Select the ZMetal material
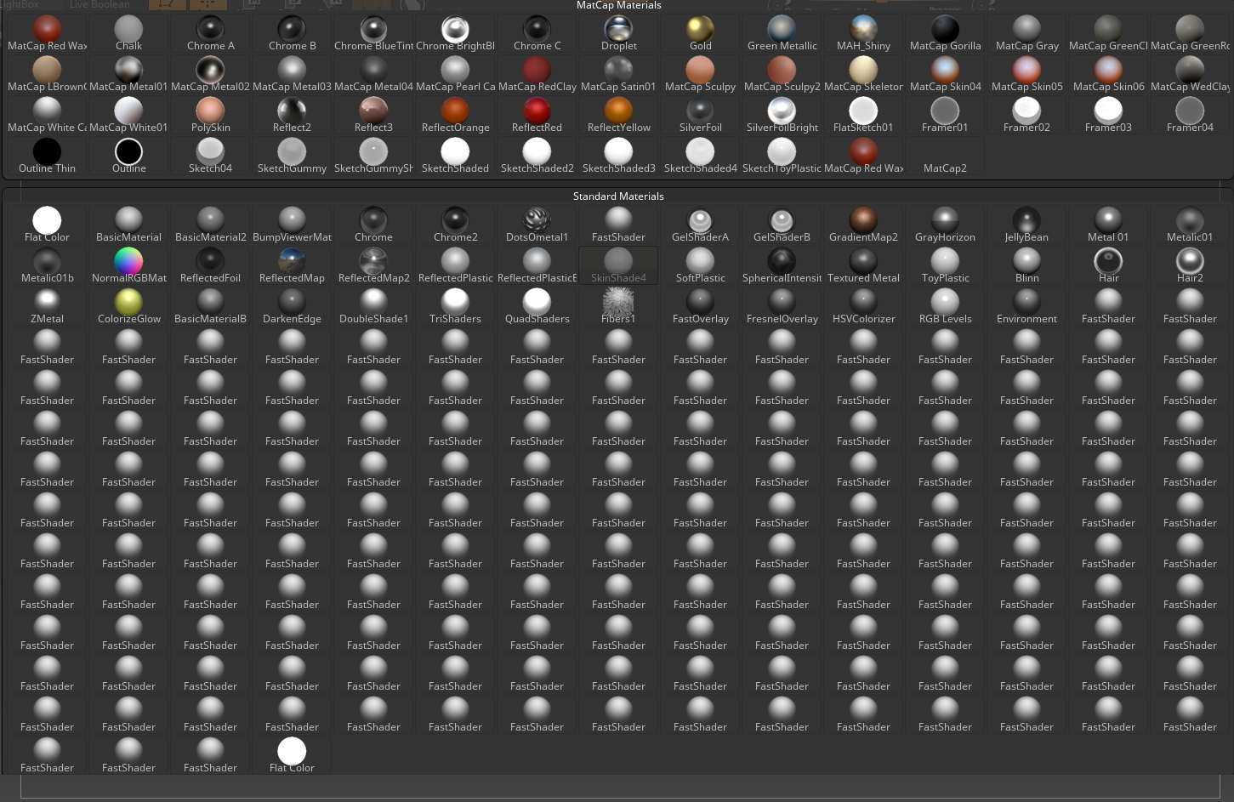This screenshot has height=802, width=1234. pos(47,306)
